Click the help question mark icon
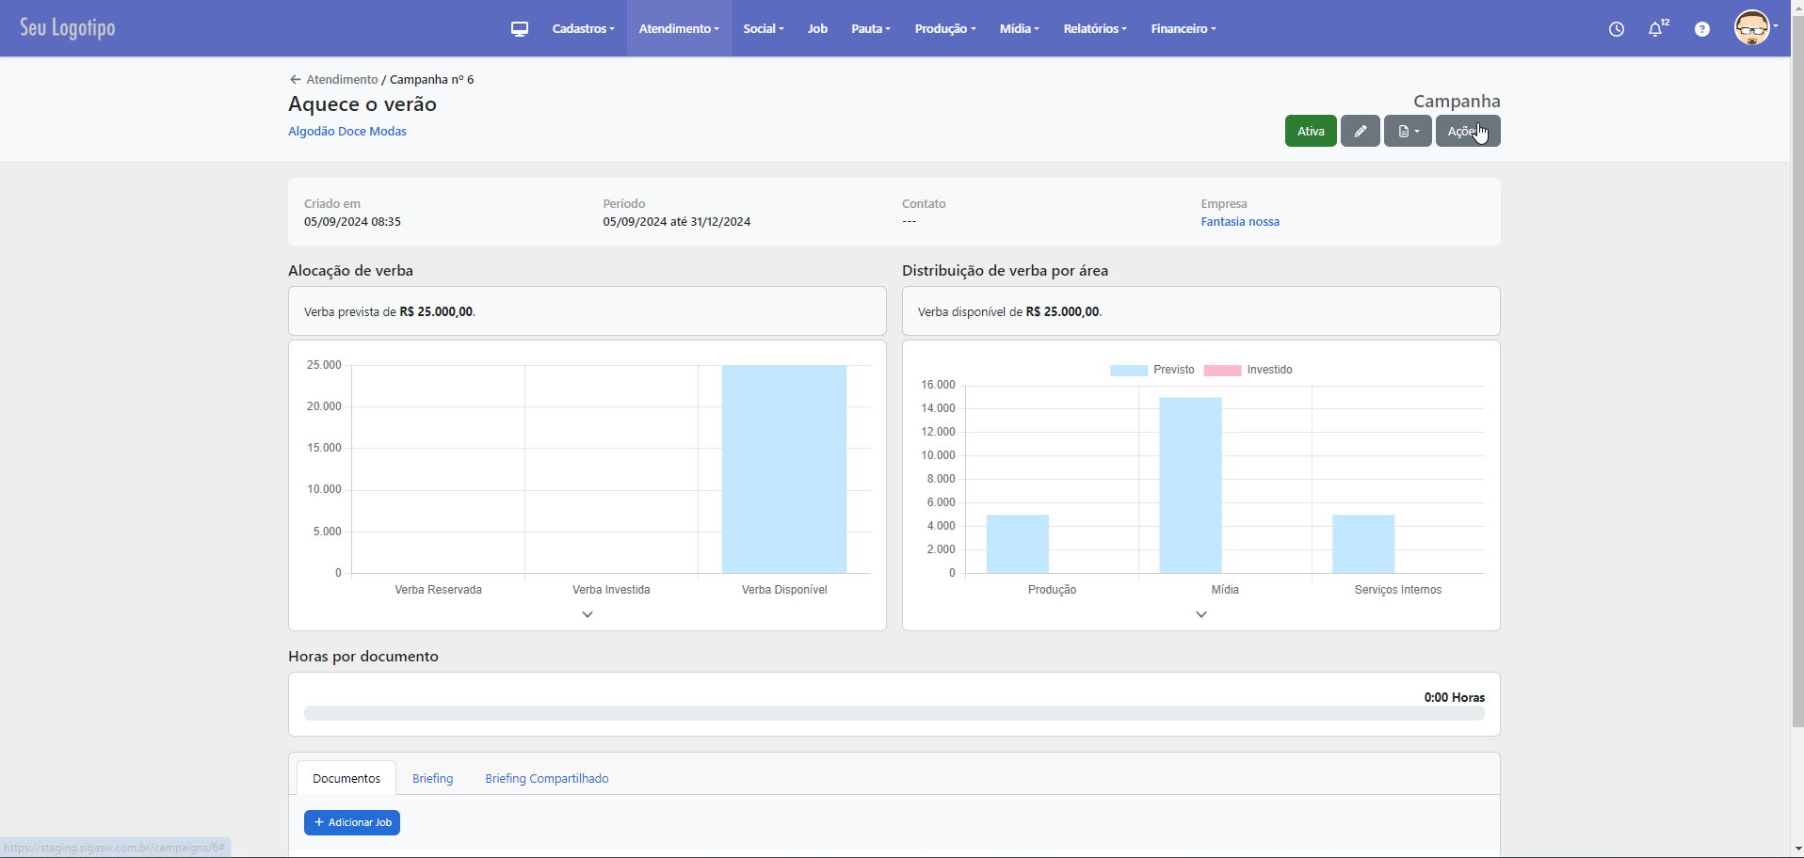The image size is (1804, 858). [1701, 29]
